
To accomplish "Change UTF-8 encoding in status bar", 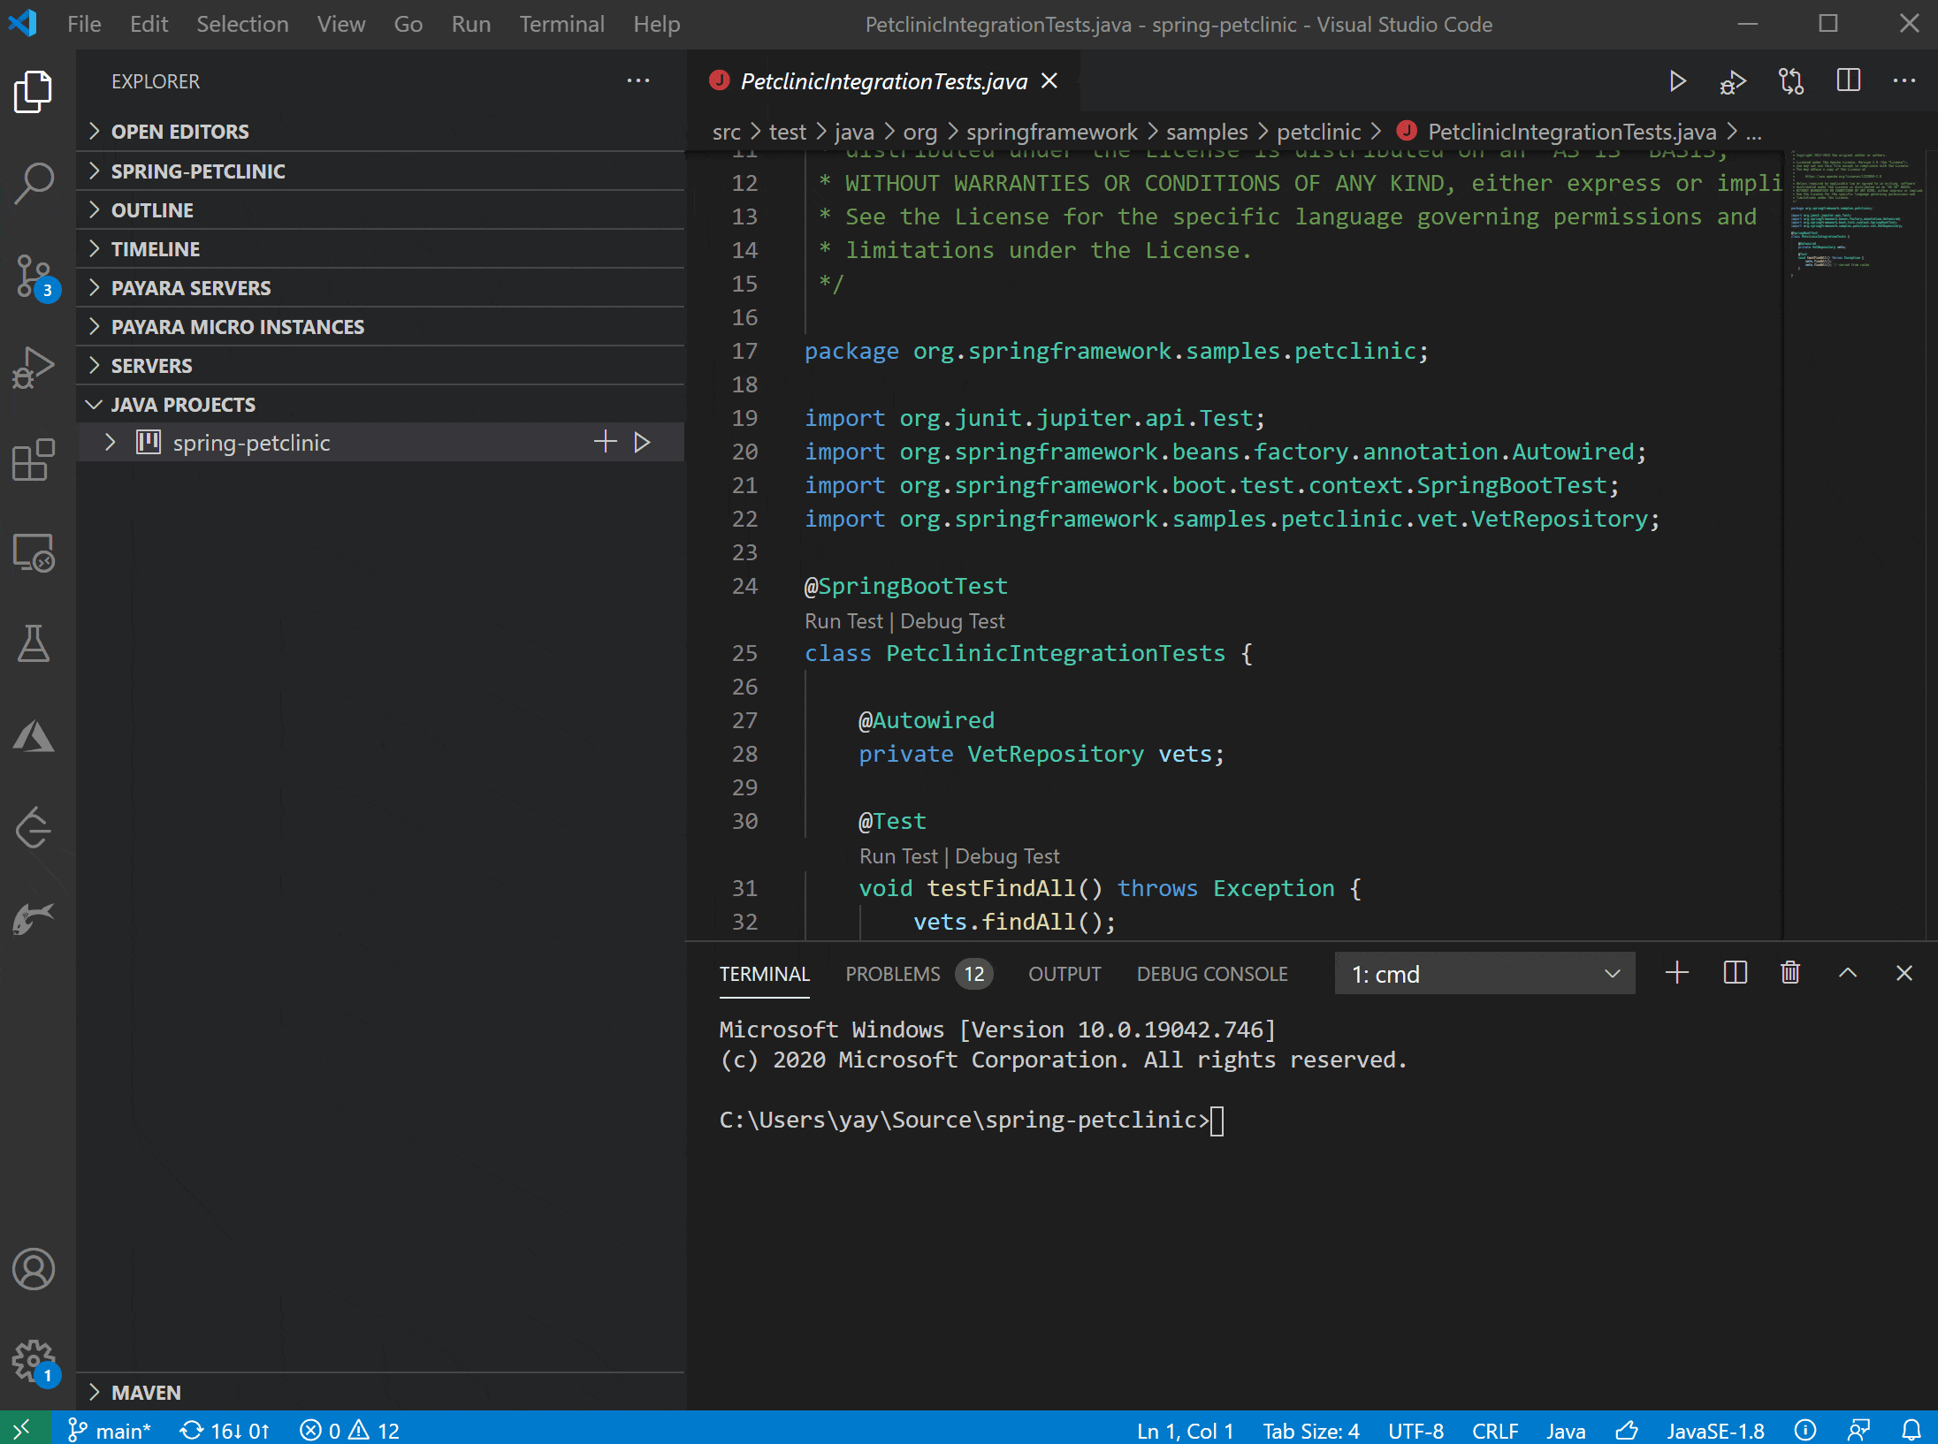I will [1415, 1430].
